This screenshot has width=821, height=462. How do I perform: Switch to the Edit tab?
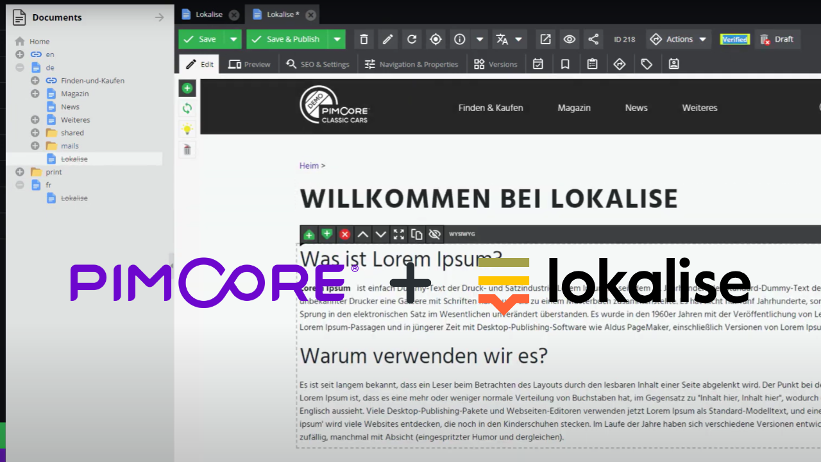tap(199, 64)
